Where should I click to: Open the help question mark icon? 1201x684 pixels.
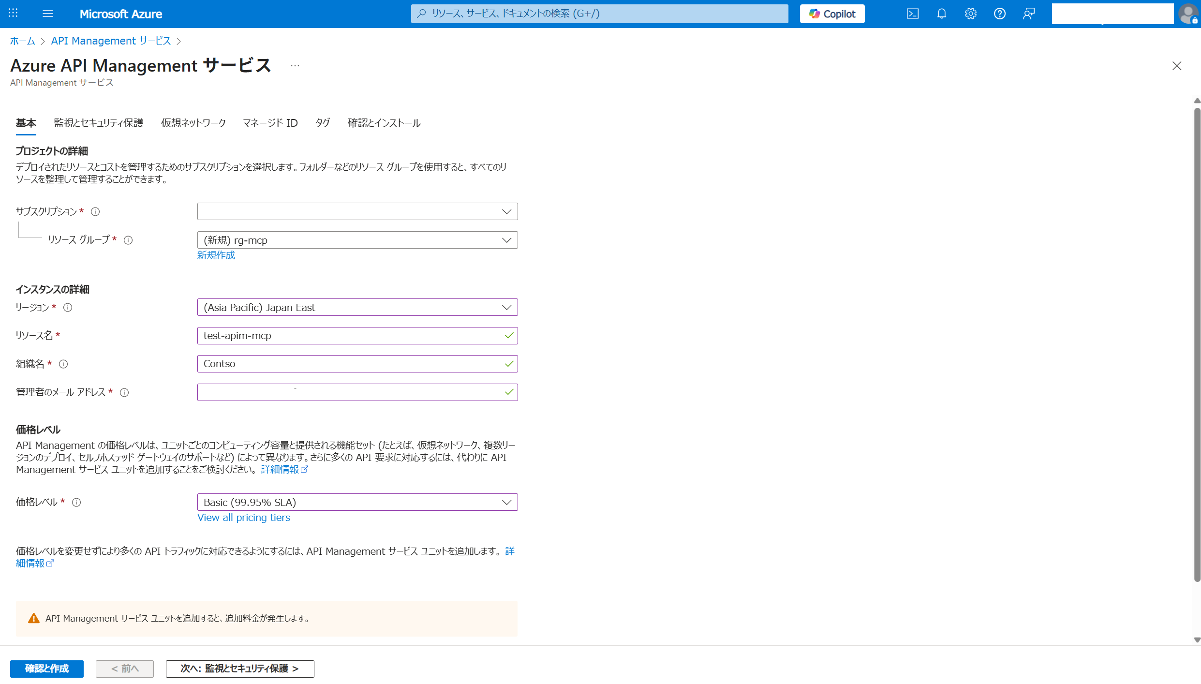[999, 14]
